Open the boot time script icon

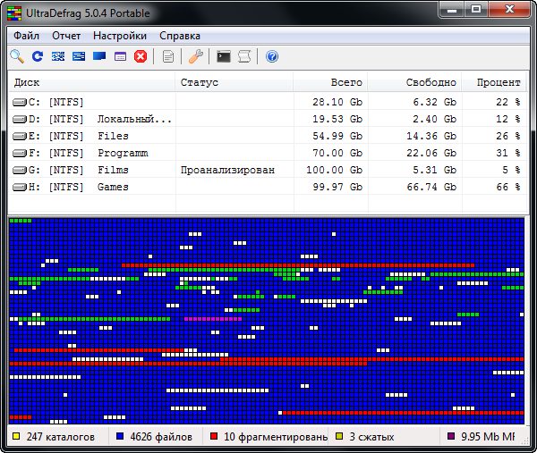click(243, 57)
